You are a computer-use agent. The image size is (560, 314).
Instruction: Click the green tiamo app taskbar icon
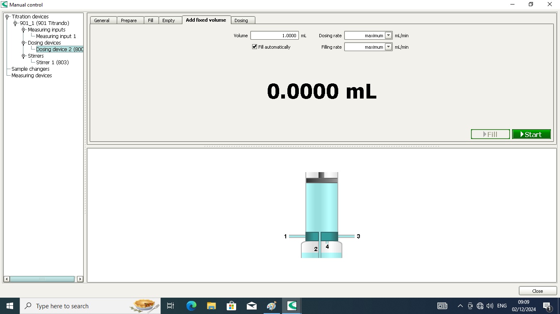(292, 306)
